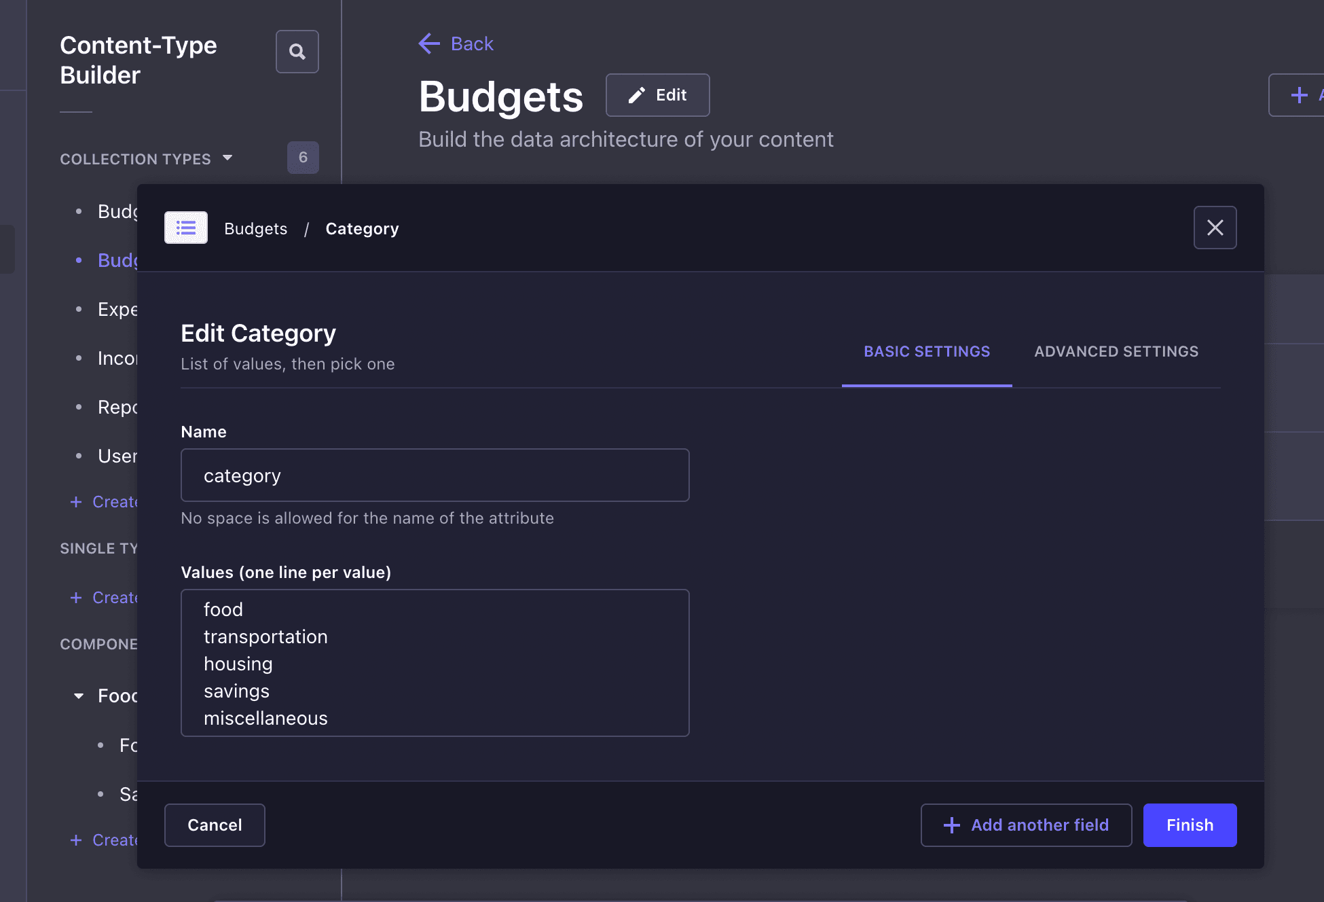The image size is (1324, 902).
Task: Open the Sa… component under Food
Action: click(128, 795)
